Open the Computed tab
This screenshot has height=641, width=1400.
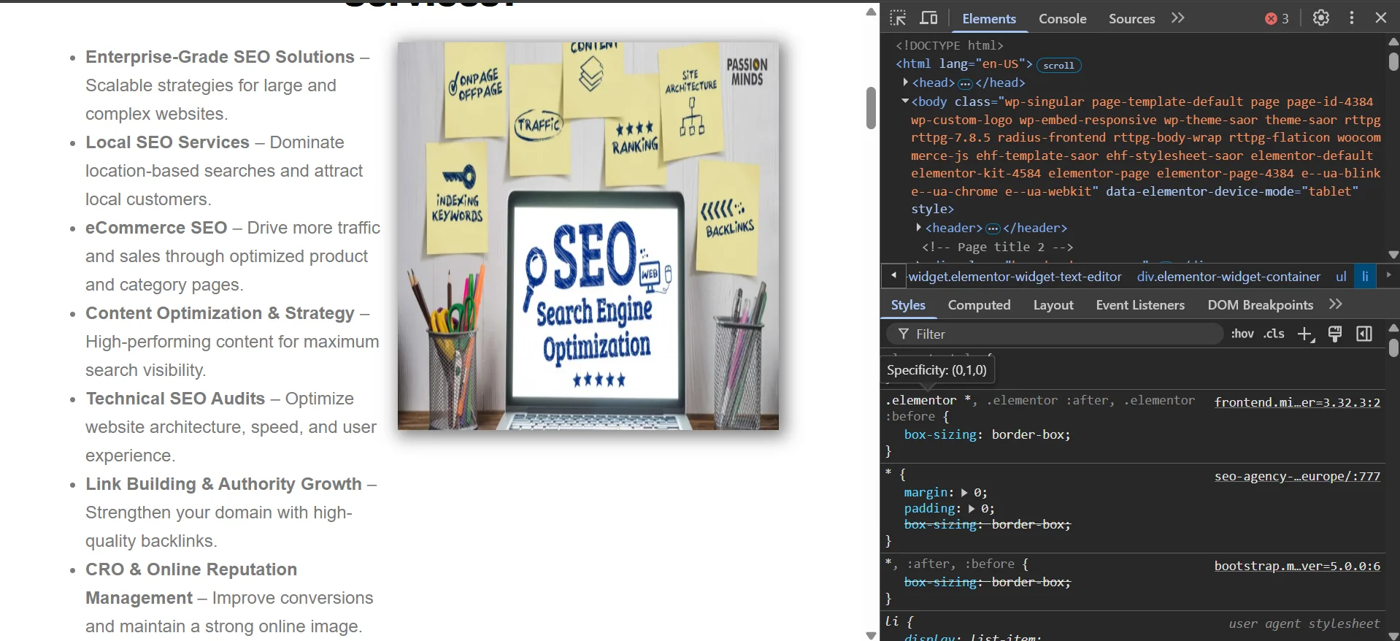tap(979, 305)
